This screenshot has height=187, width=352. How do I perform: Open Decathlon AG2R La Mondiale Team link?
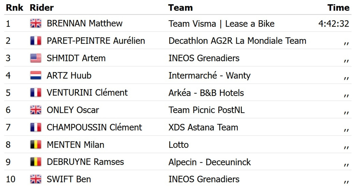[237, 41]
